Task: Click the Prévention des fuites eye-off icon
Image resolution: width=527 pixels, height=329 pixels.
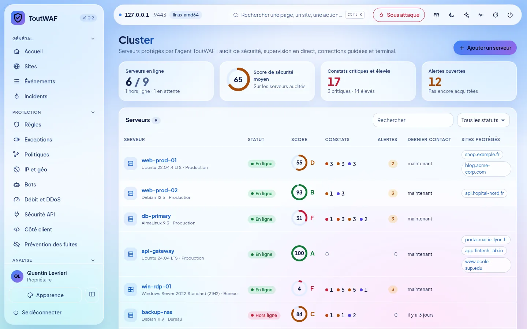Action: pyautogui.click(x=16, y=245)
